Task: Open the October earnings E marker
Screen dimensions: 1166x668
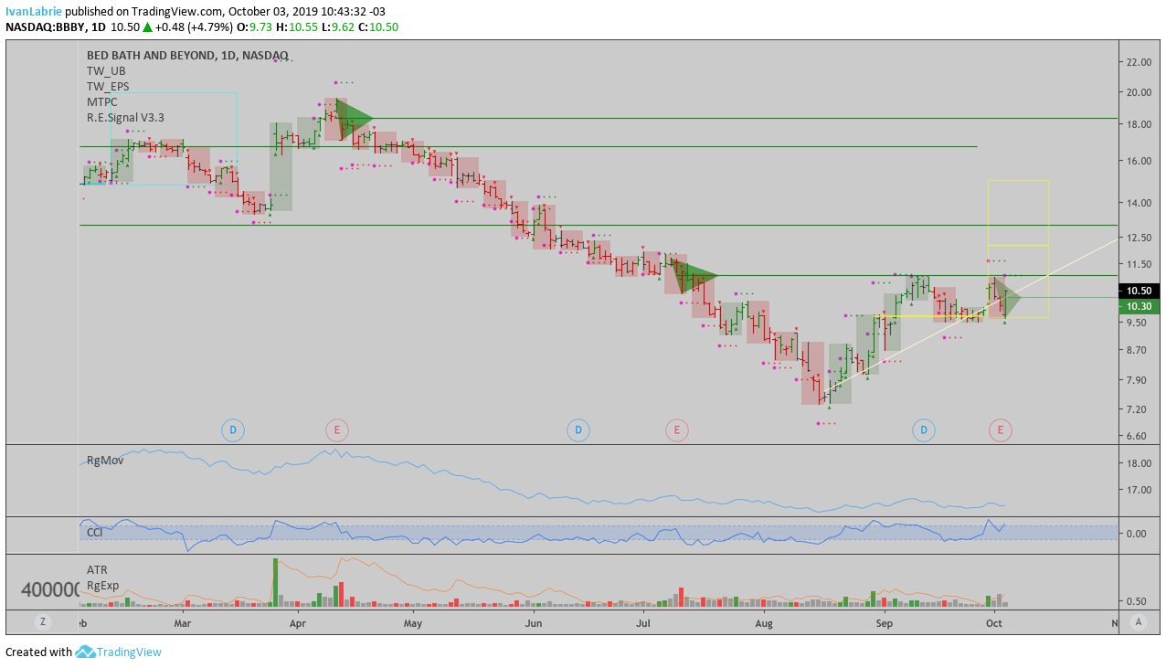Action: pos(1001,429)
